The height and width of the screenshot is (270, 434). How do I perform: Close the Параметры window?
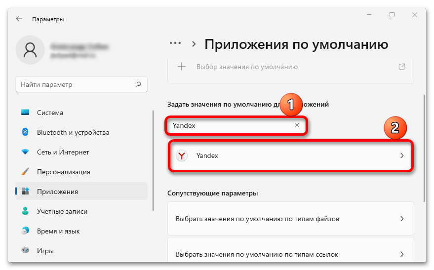[415, 15]
